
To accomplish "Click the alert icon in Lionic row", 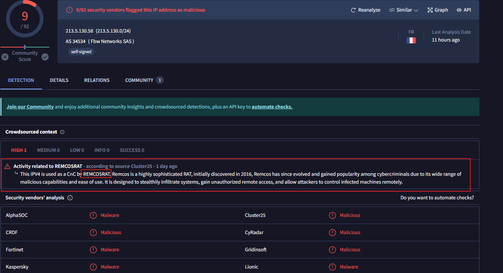I will [x=332, y=267].
